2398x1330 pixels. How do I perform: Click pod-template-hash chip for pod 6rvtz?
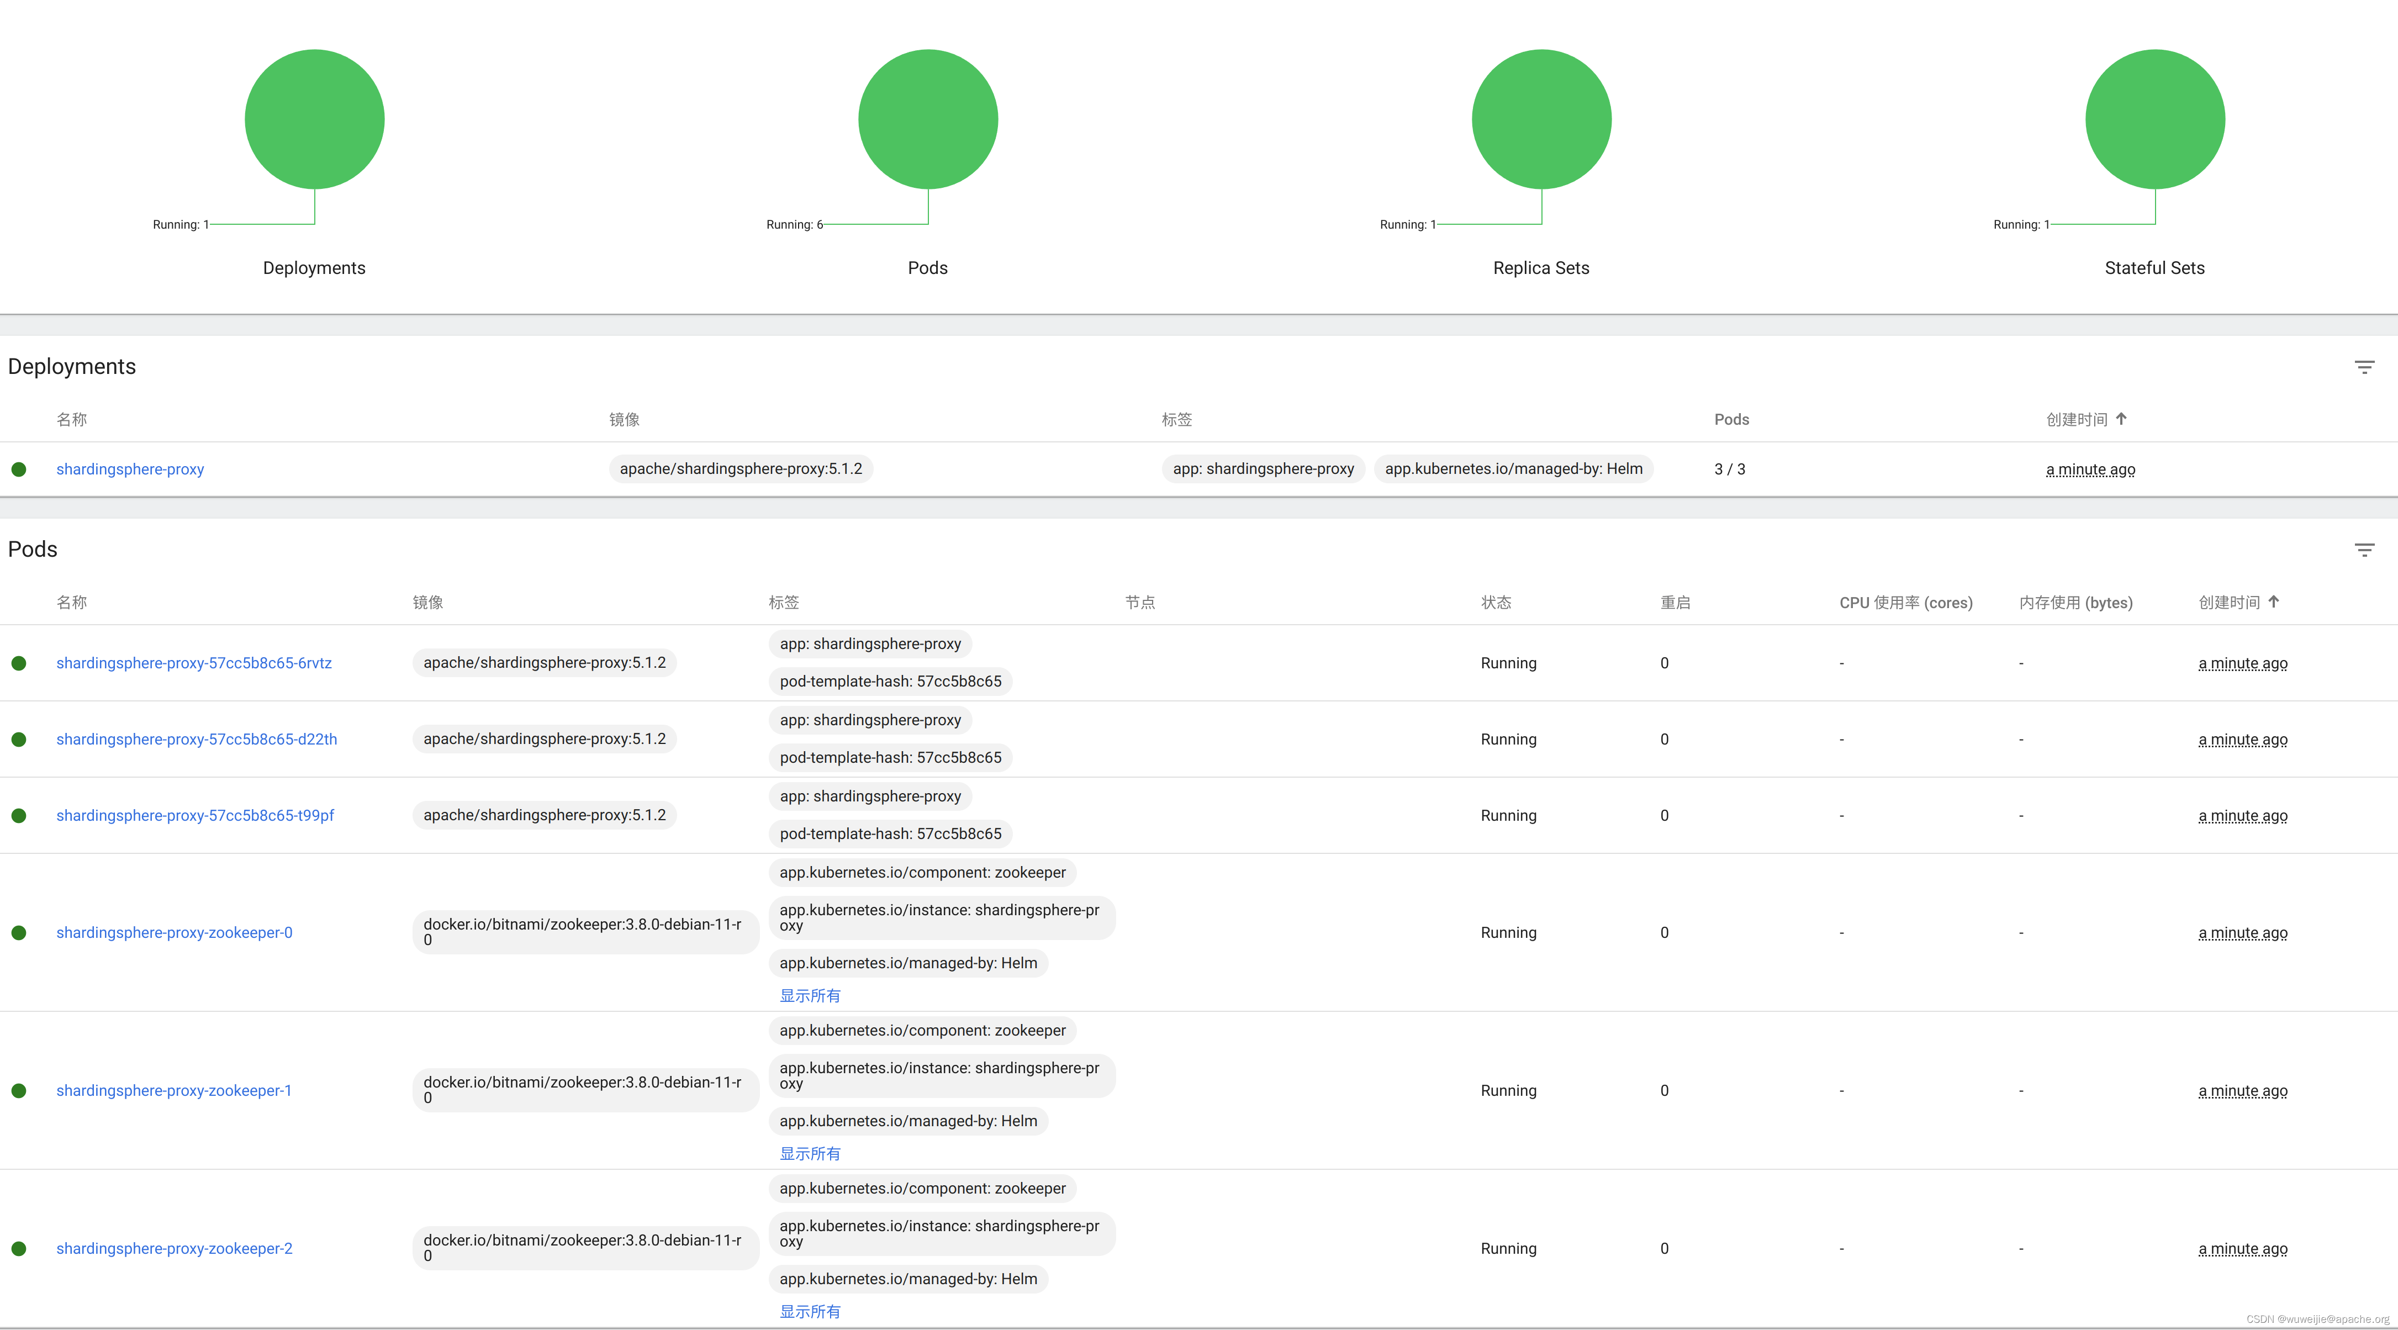click(x=891, y=681)
